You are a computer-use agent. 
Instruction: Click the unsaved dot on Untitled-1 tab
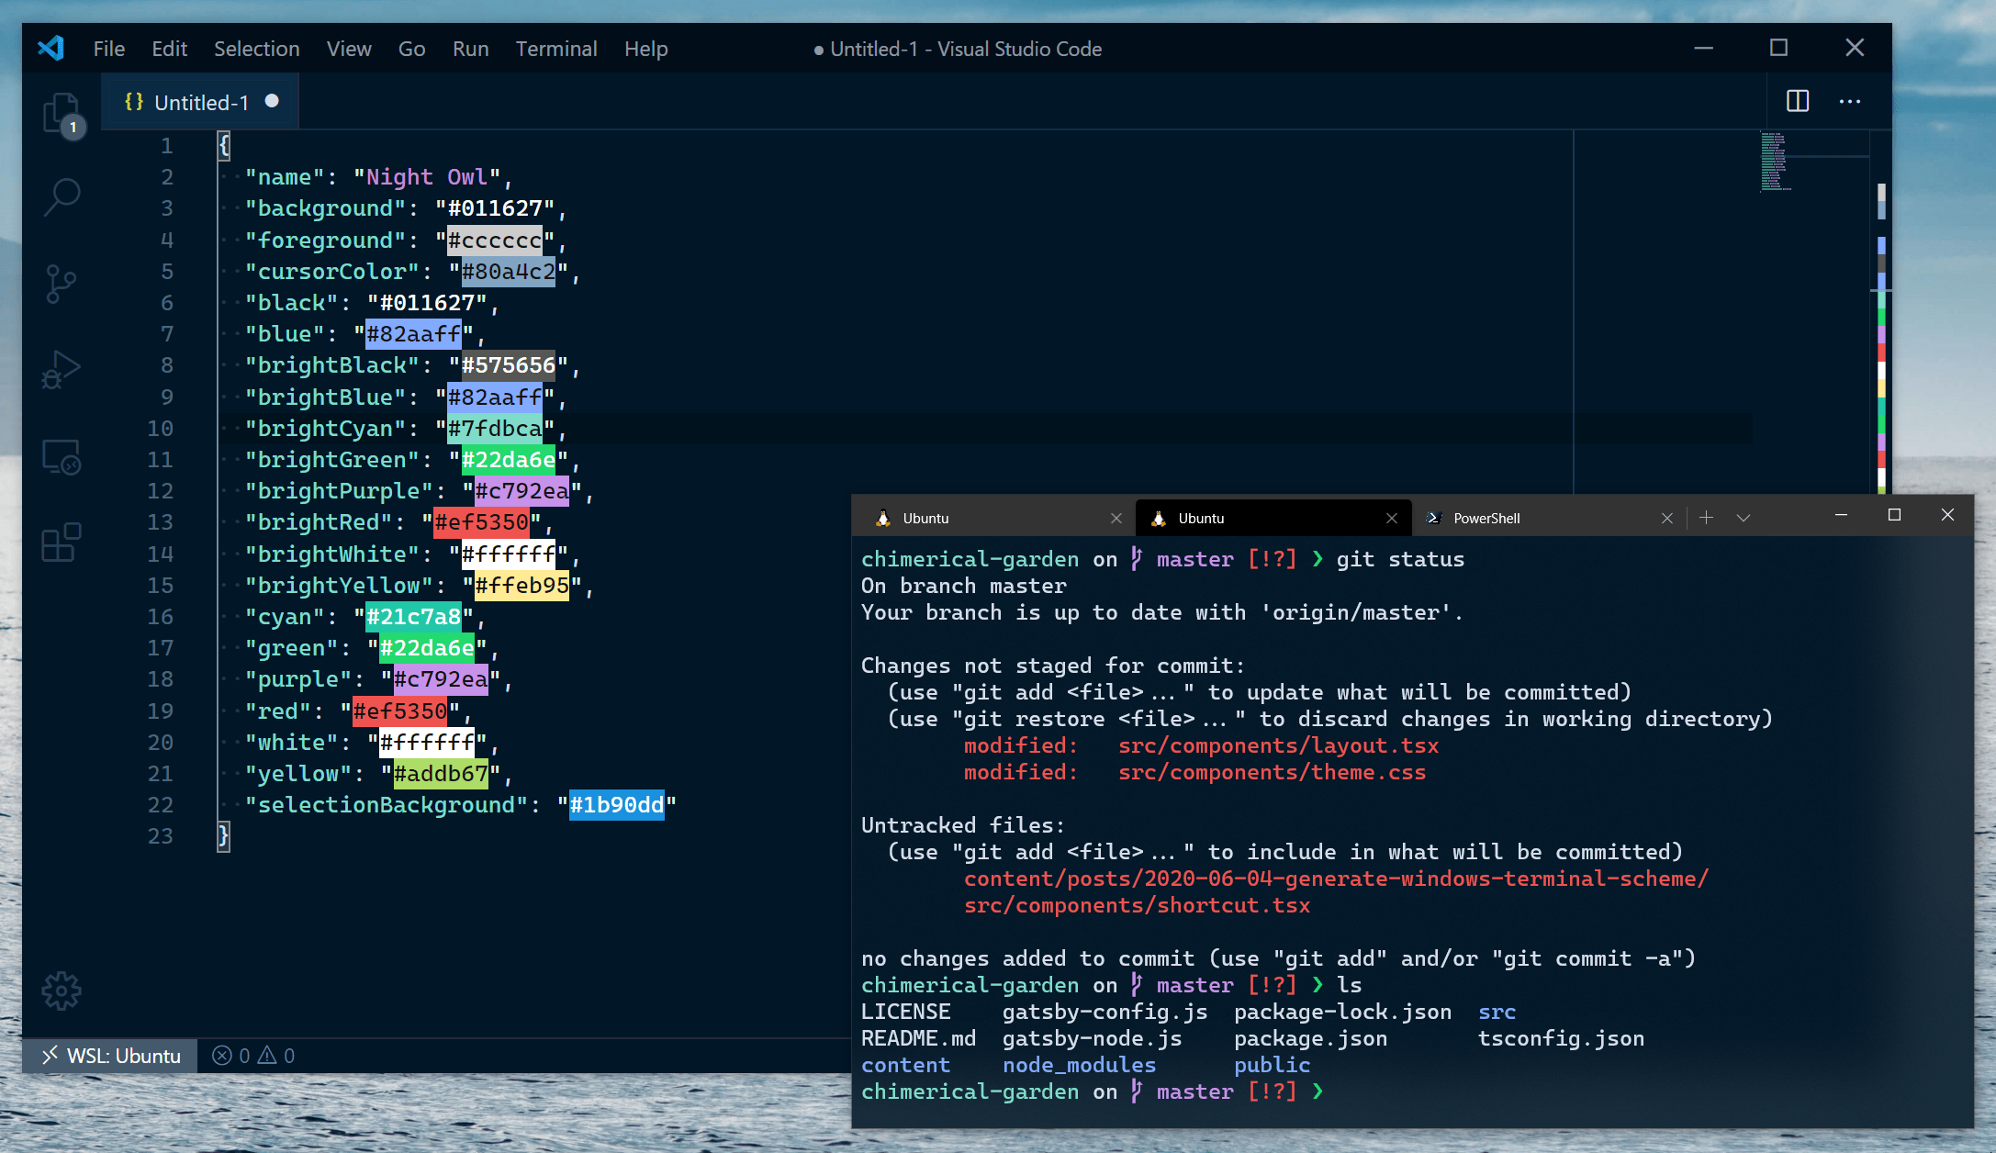[272, 101]
